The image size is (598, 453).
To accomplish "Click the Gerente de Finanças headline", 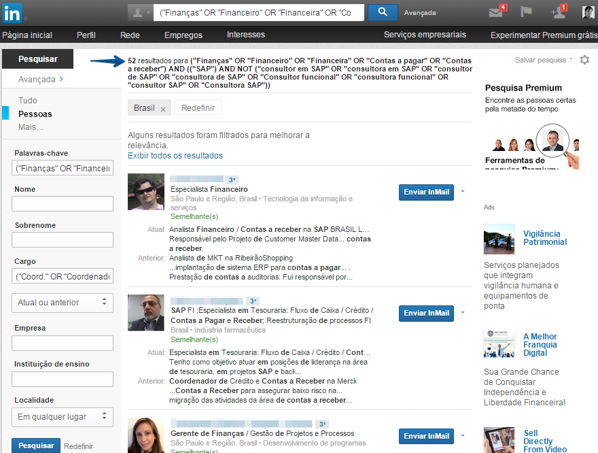I will 262,433.
